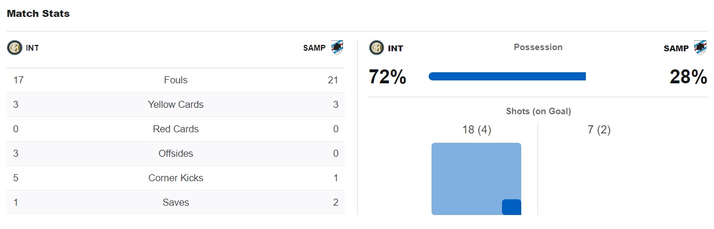Click the dark blue shots-on-goal square
Screen dimensions: 714x229
pyautogui.click(x=511, y=207)
